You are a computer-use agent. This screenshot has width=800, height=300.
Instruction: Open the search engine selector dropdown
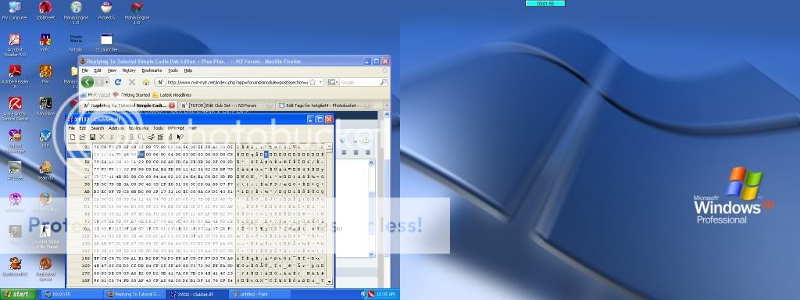click(x=337, y=81)
